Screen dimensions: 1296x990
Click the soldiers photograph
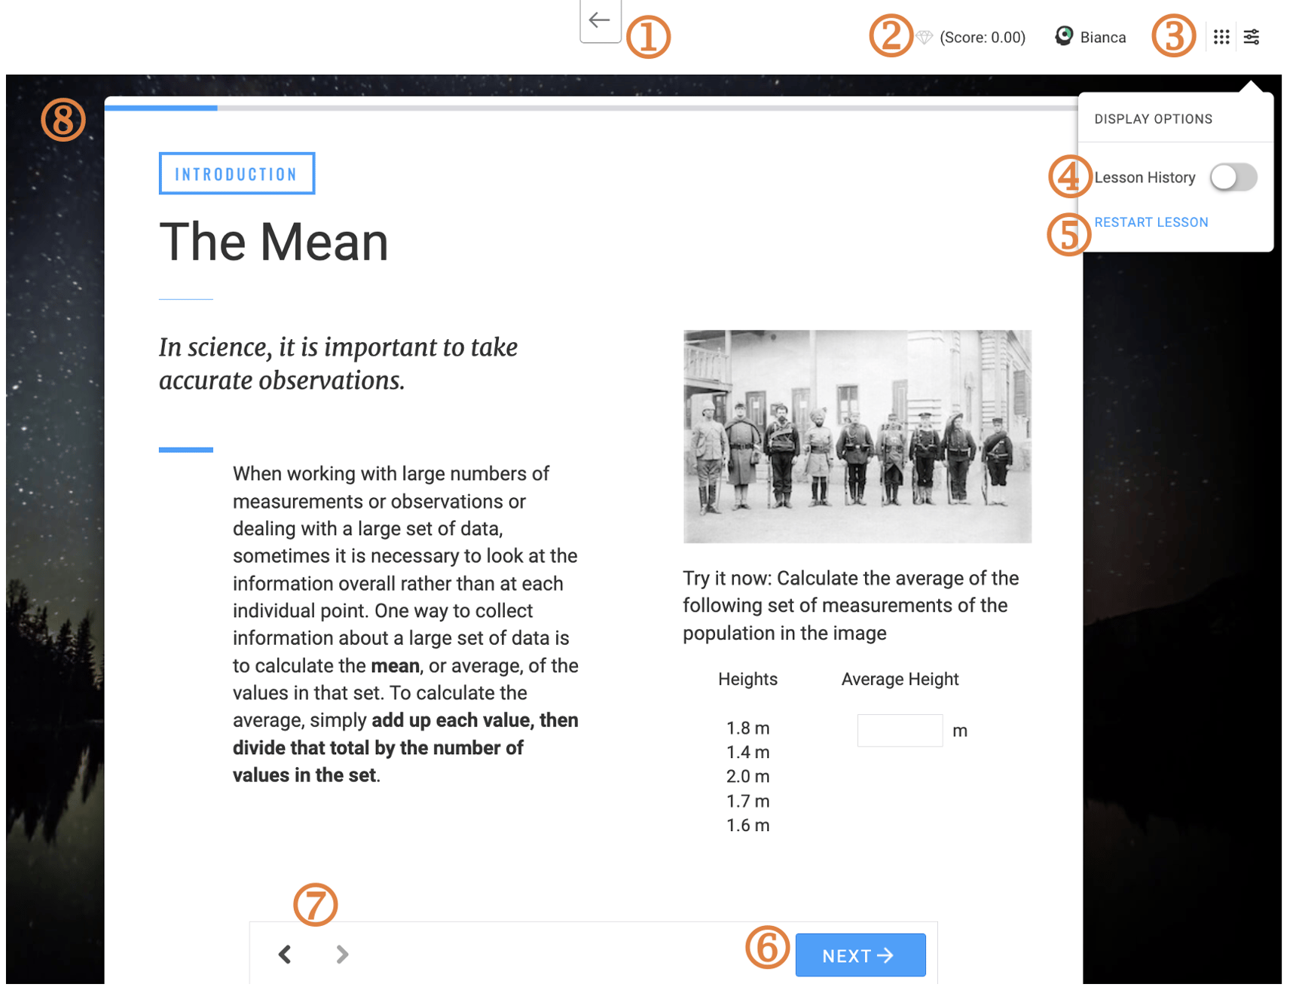(857, 435)
